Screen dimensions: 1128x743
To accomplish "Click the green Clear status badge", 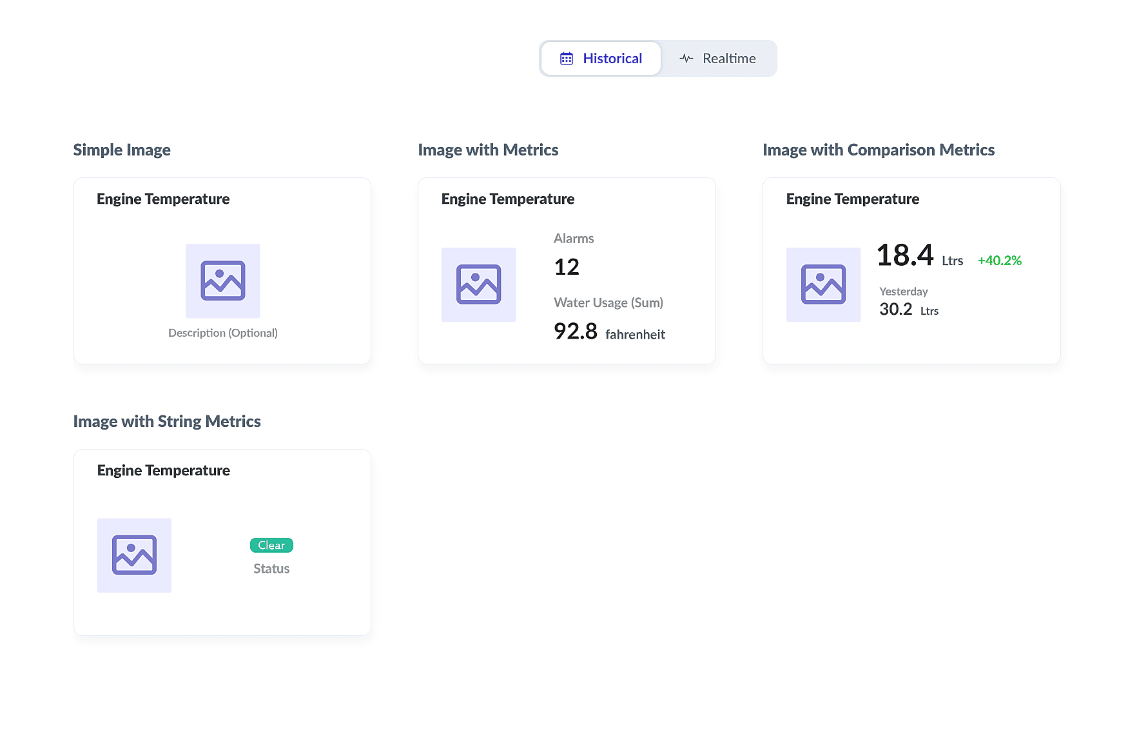I will point(271,546).
